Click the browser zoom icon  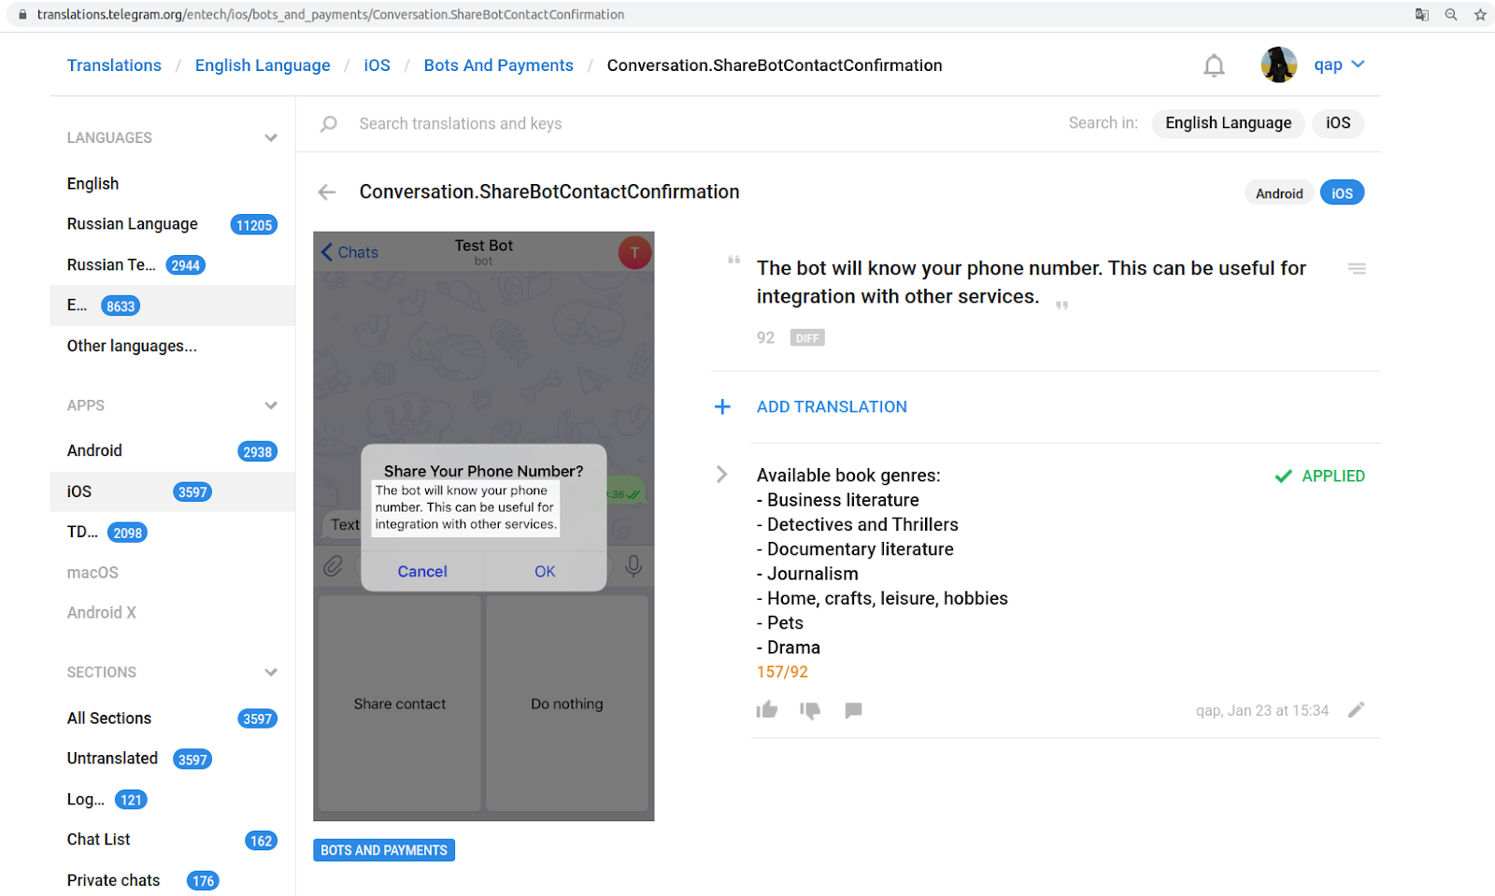[1451, 15]
